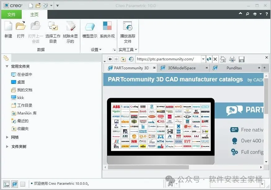
Task: Open 系统外观 system appearance settings
Action: [x=107, y=30]
